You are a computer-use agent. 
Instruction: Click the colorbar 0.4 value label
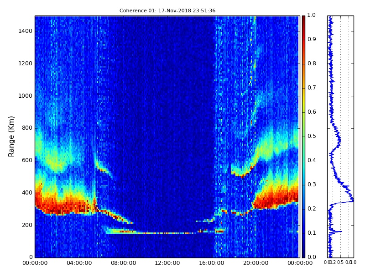coord(312,160)
